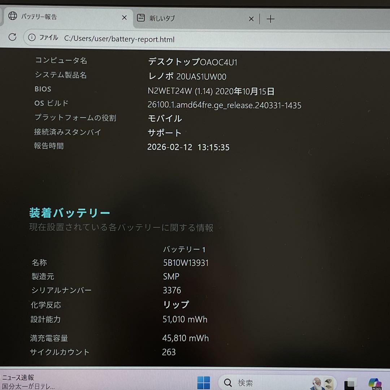Open a new browser tab with the + button

point(270,19)
